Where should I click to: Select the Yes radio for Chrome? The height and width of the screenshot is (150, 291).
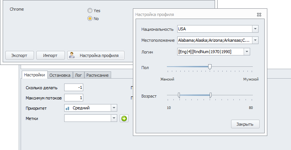[x=90, y=11]
